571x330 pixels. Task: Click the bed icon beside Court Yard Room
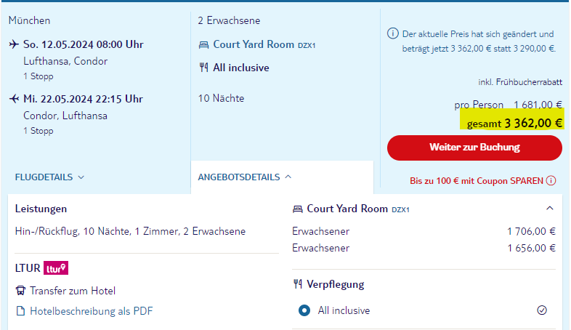coord(203,45)
